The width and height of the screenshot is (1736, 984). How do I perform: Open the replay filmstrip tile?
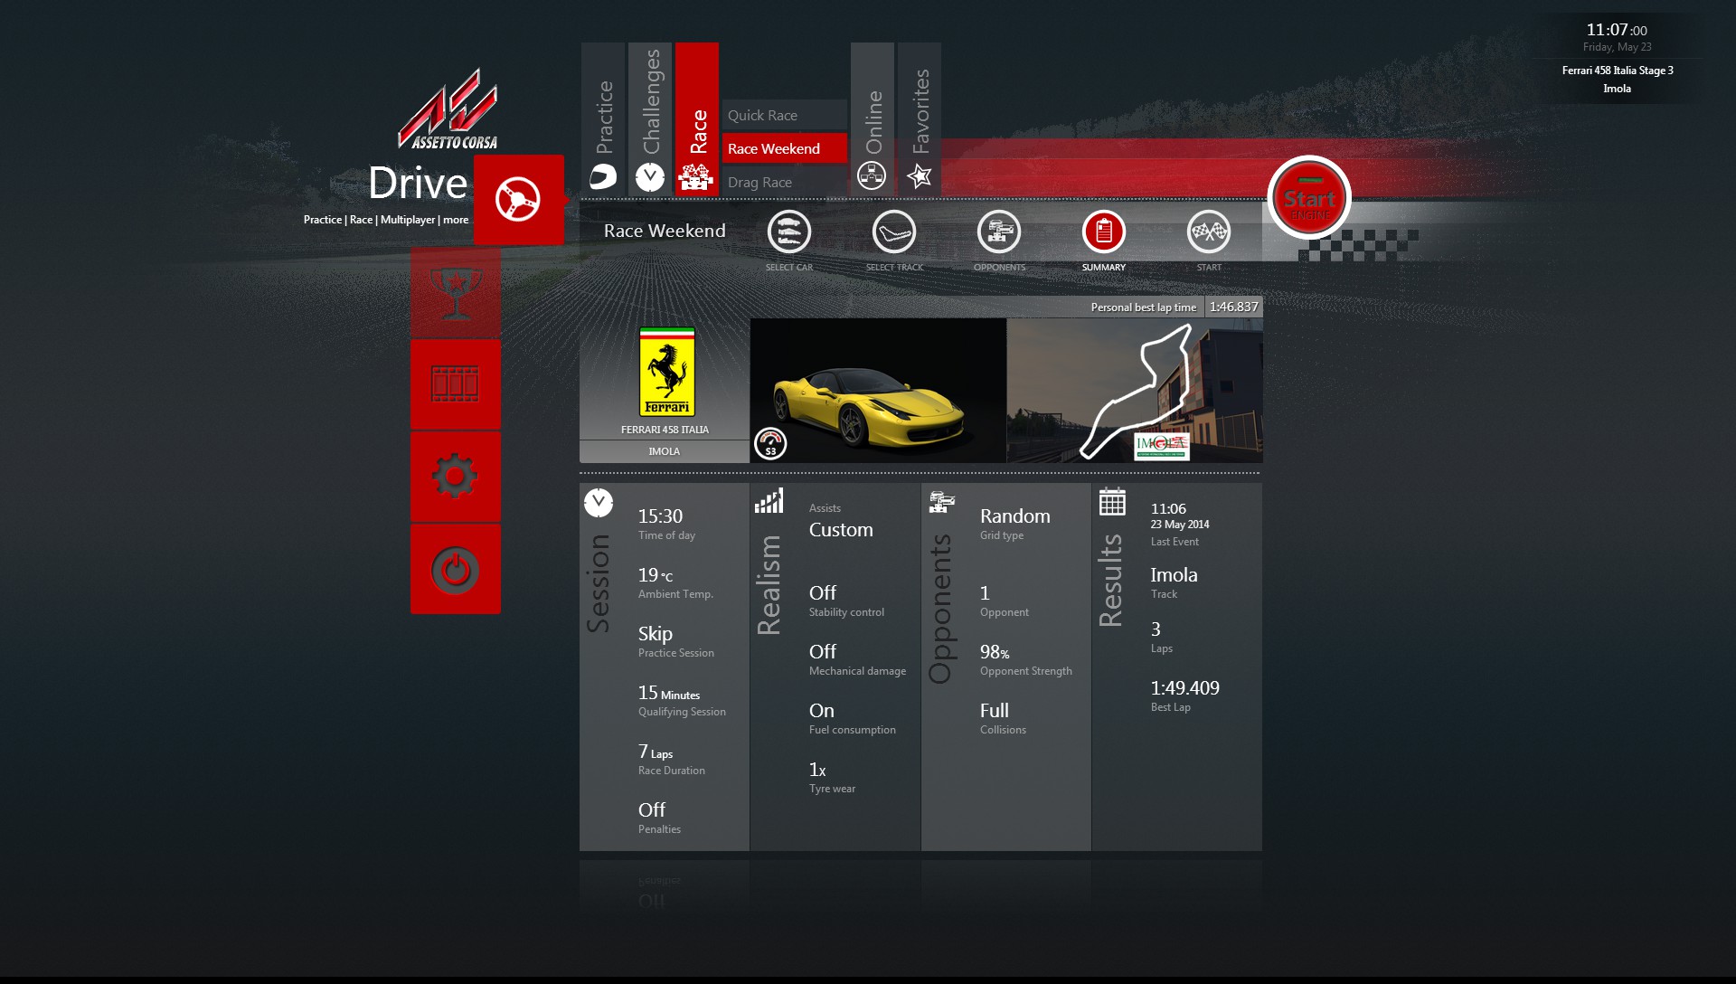click(x=455, y=384)
